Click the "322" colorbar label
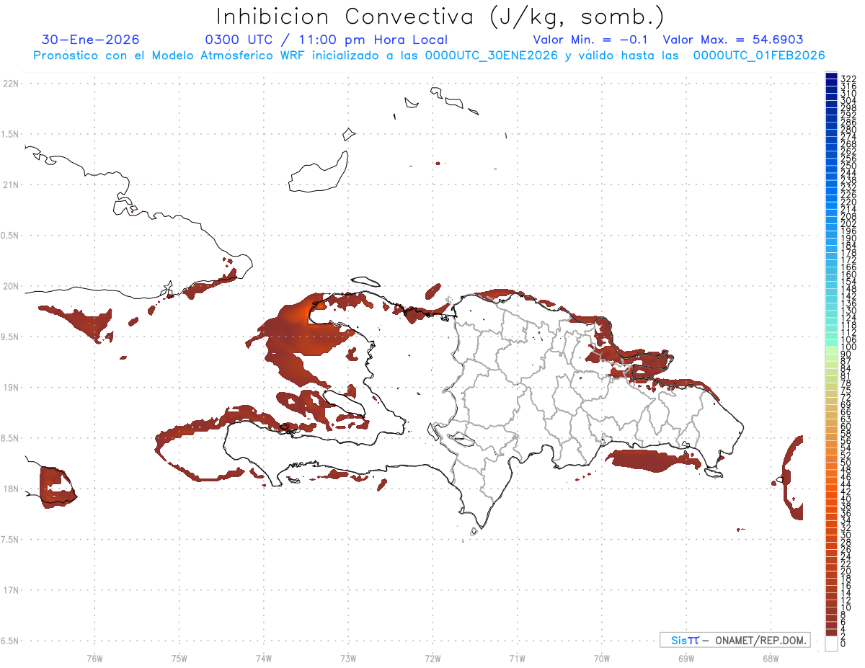 (x=848, y=78)
